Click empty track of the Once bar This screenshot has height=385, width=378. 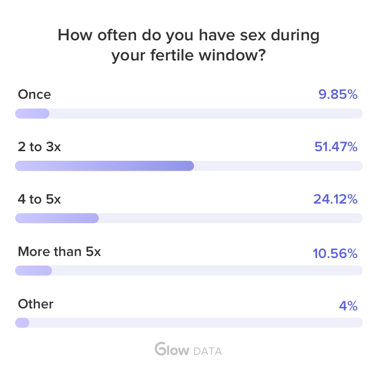pyautogui.click(x=206, y=113)
